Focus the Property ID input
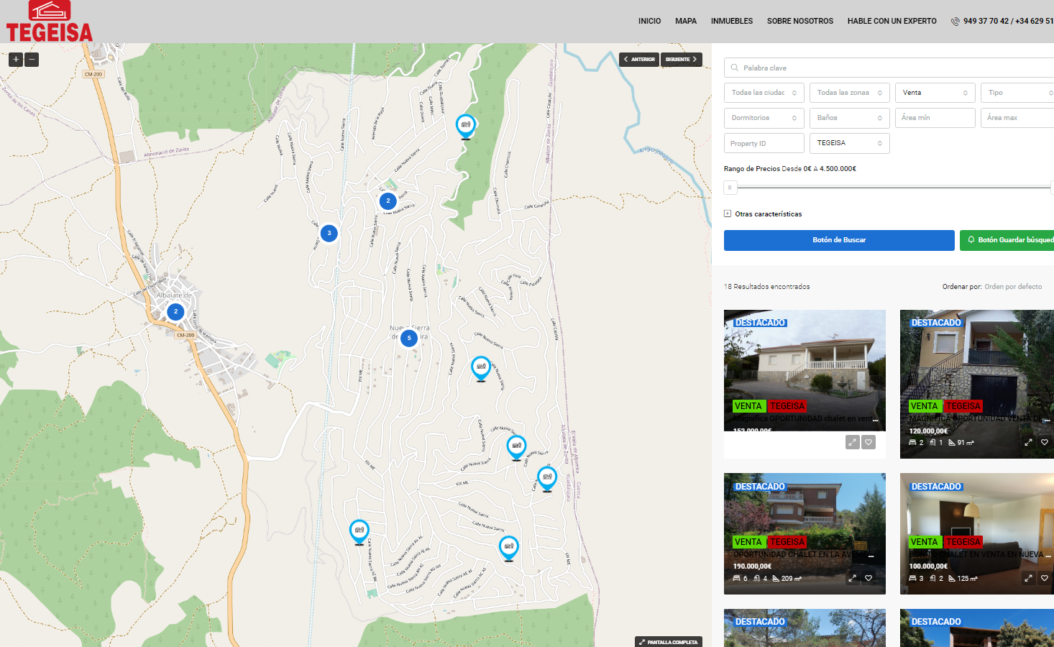 click(x=764, y=143)
